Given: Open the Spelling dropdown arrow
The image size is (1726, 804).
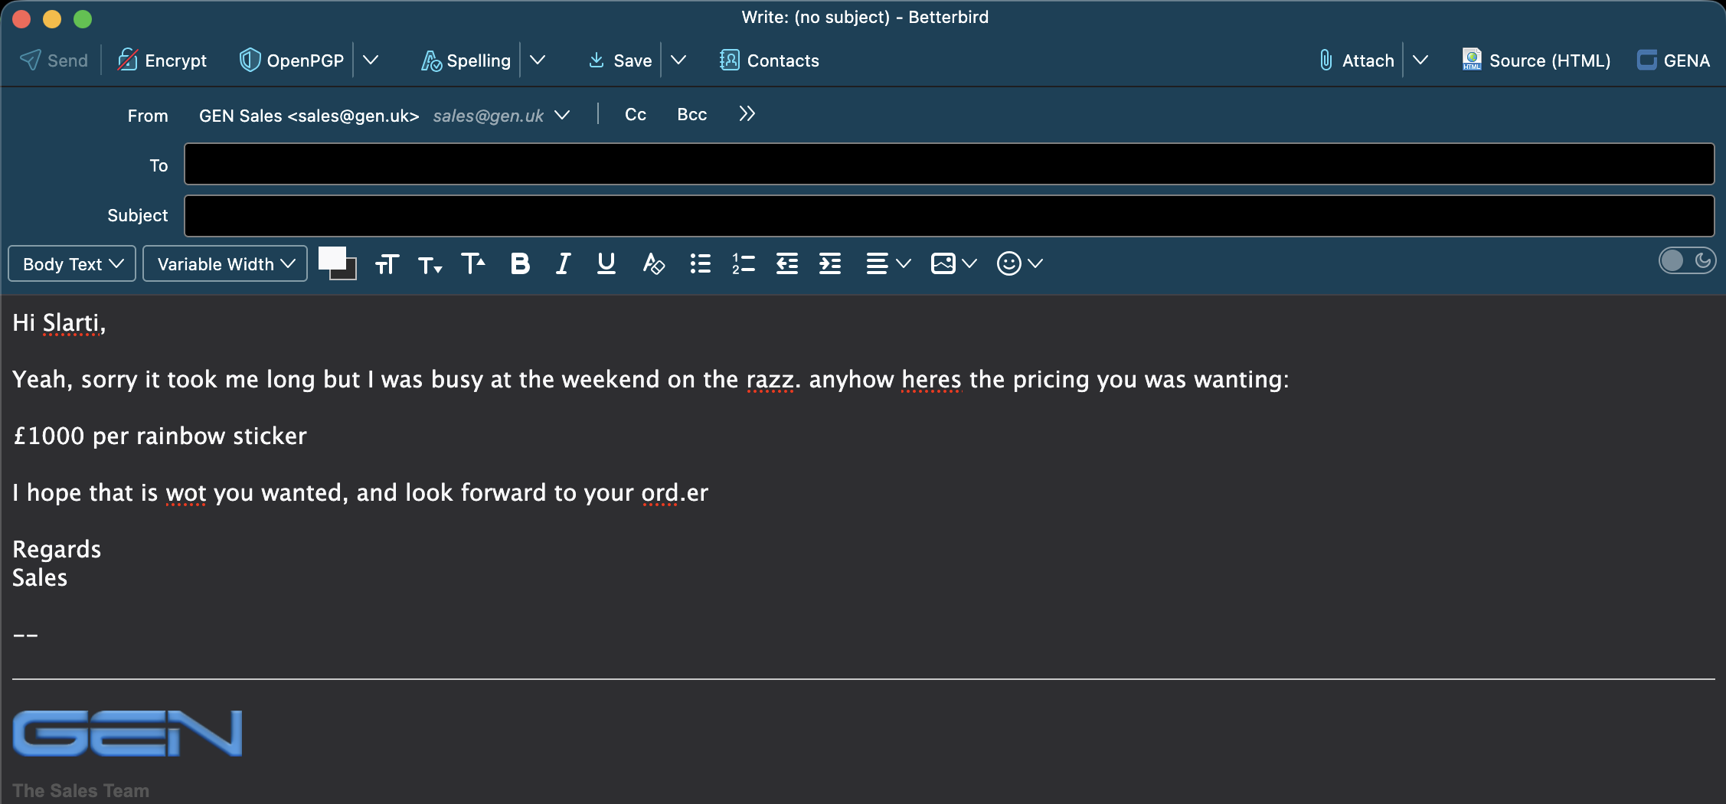Looking at the screenshot, I should (538, 60).
